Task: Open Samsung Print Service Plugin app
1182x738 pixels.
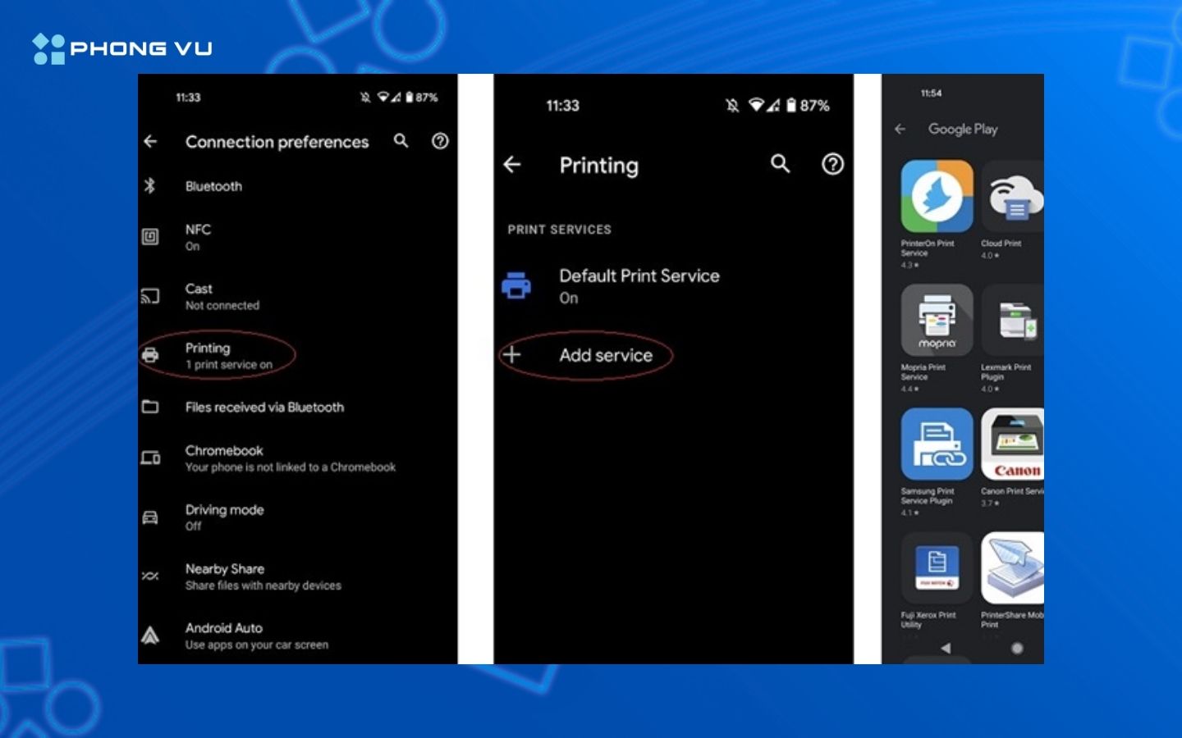Action: tap(937, 445)
